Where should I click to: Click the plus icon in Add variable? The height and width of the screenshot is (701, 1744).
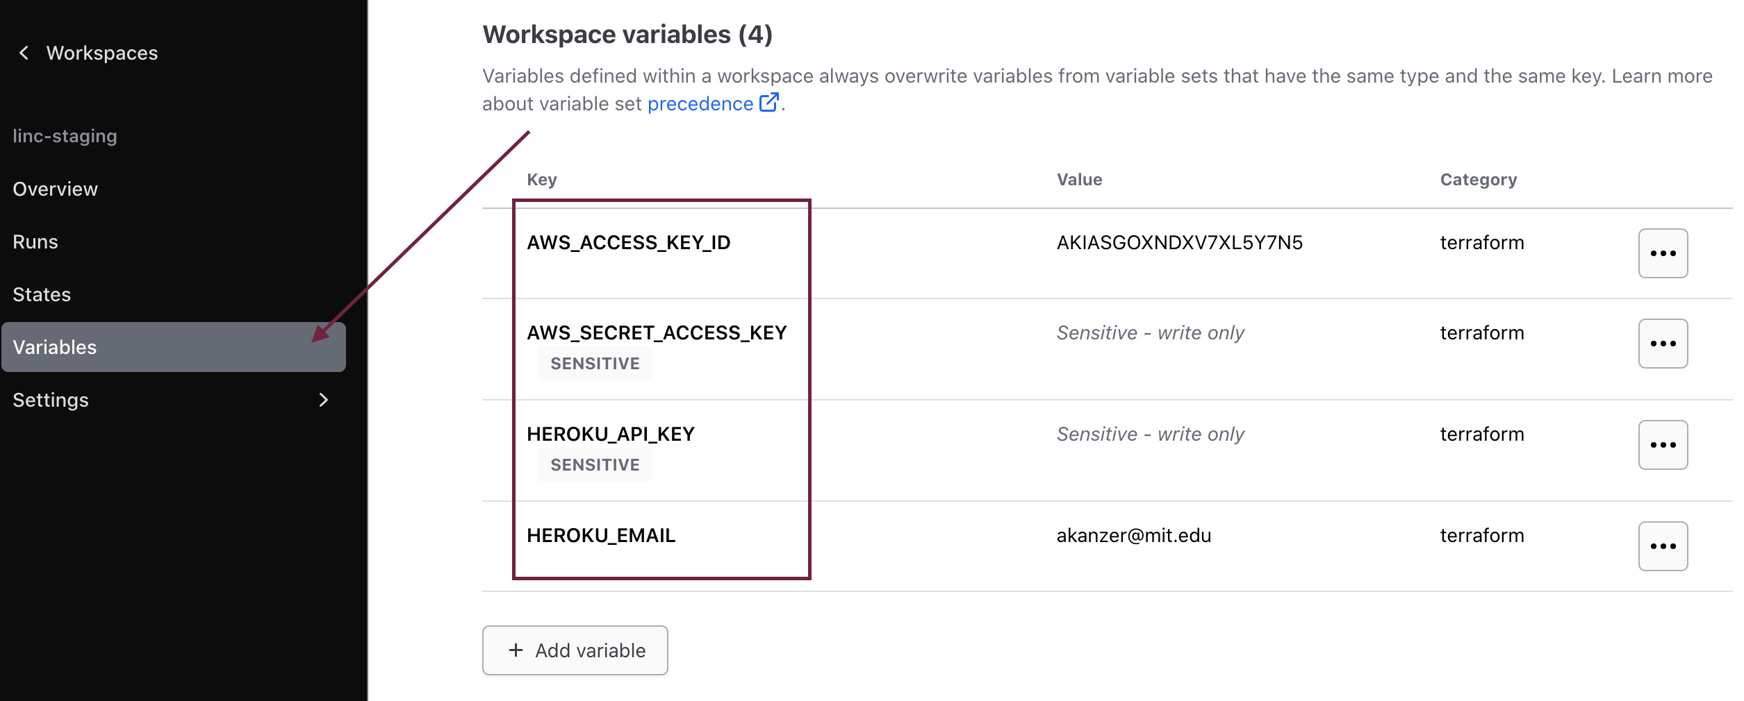click(516, 650)
